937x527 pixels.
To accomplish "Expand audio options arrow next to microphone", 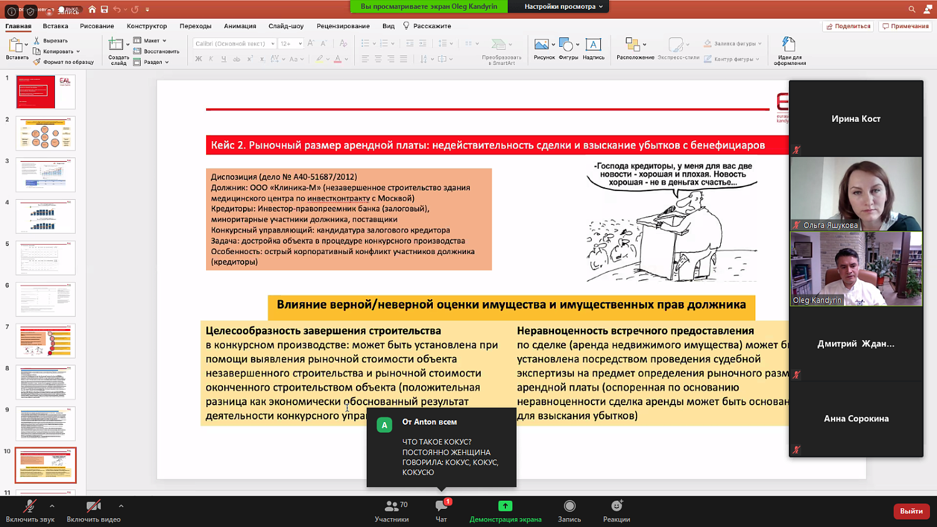I will click(52, 506).
